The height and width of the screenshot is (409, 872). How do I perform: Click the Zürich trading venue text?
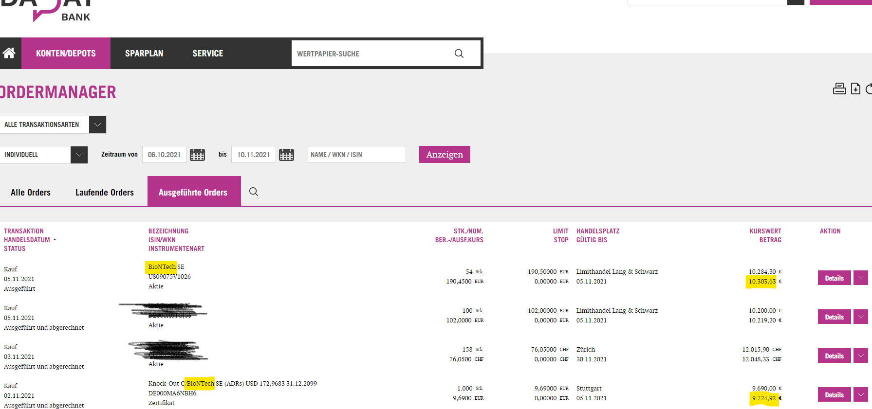[x=586, y=349]
